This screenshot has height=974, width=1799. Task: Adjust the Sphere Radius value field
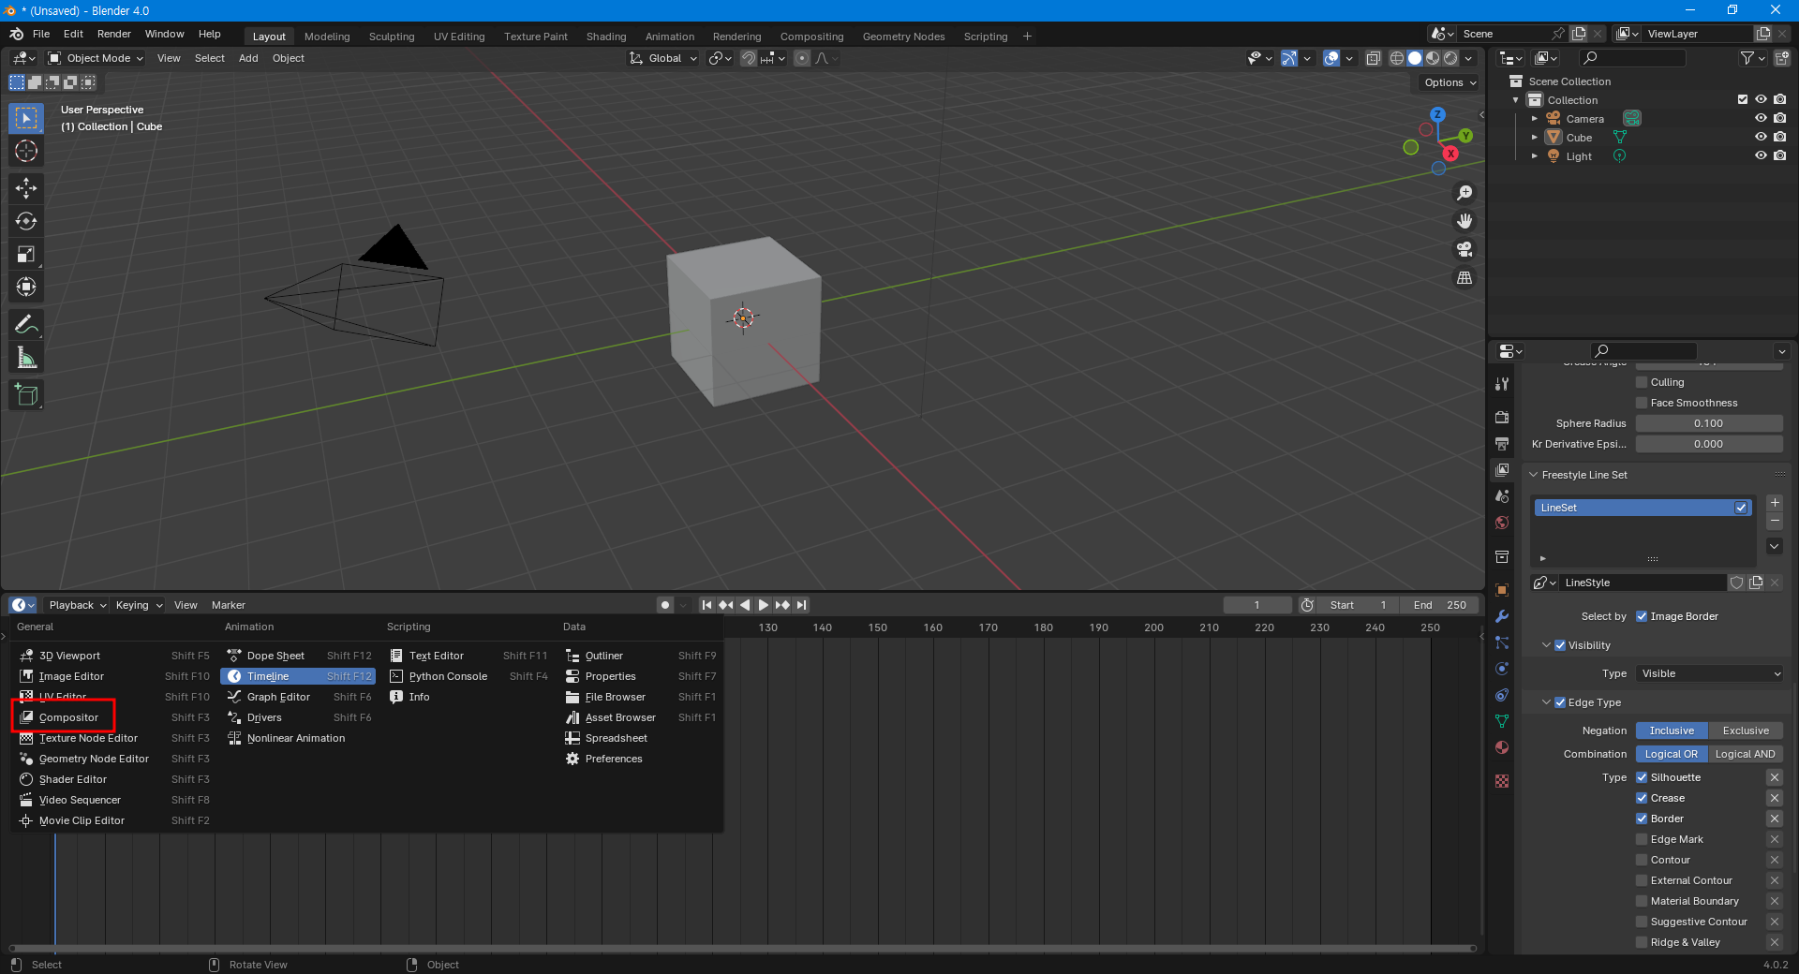tap(1709, 423)
